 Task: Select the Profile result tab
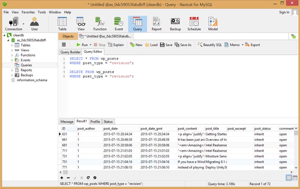[95, 122]
